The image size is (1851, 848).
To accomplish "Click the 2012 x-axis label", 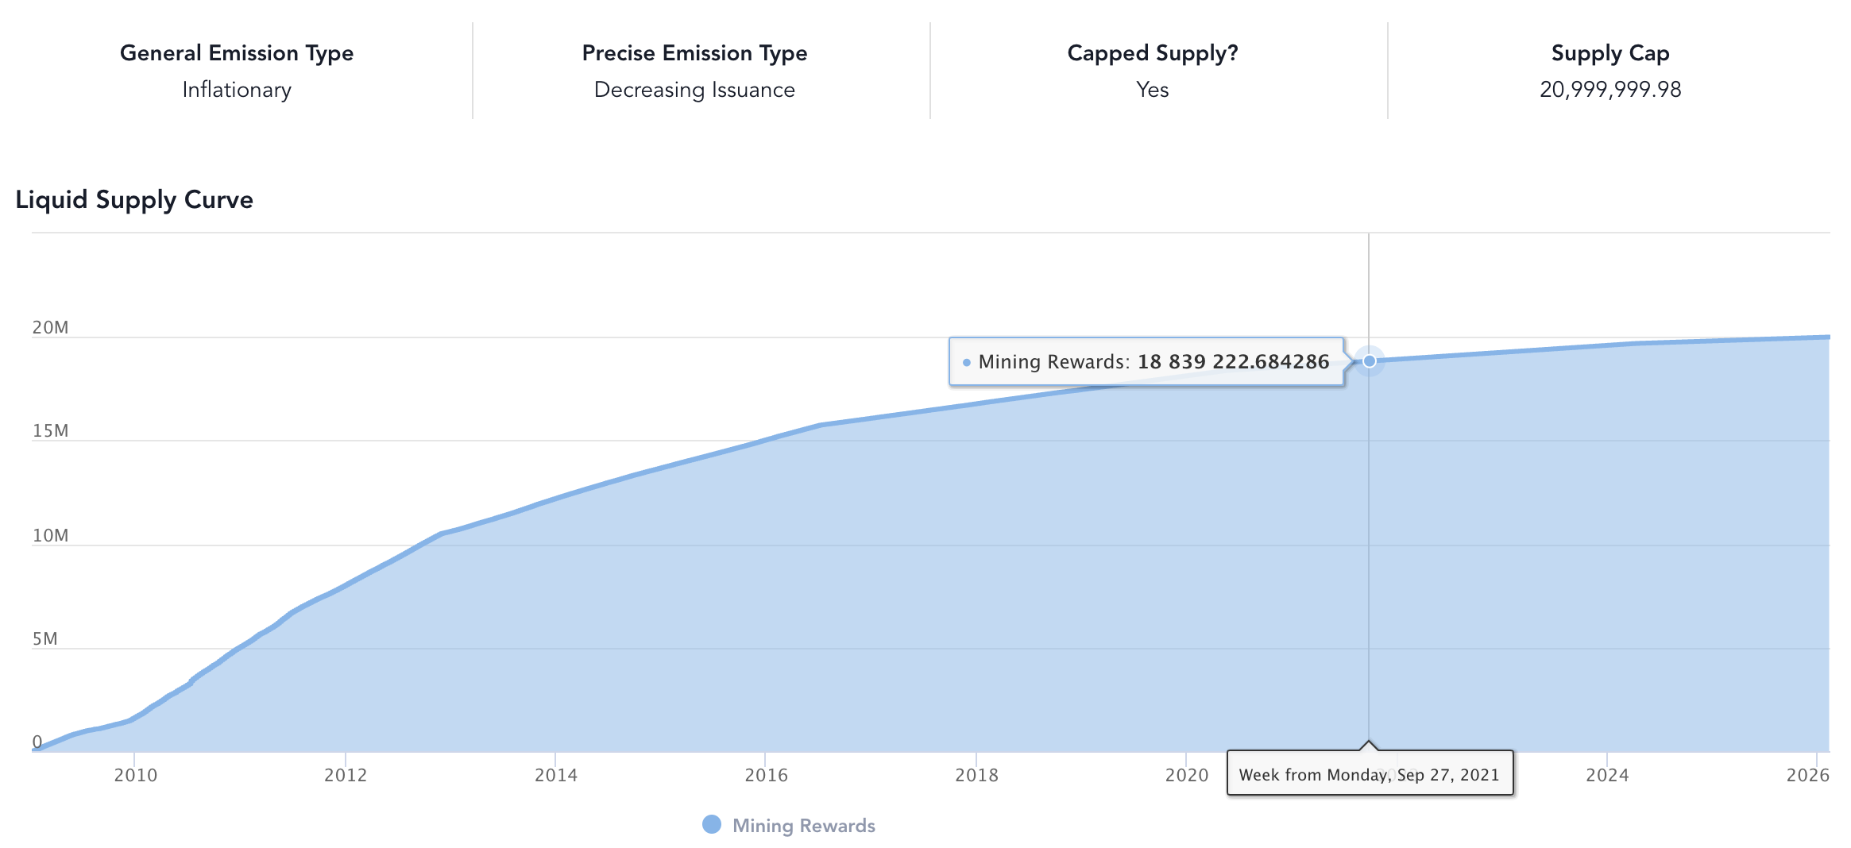I will click(x=346, y=775).
